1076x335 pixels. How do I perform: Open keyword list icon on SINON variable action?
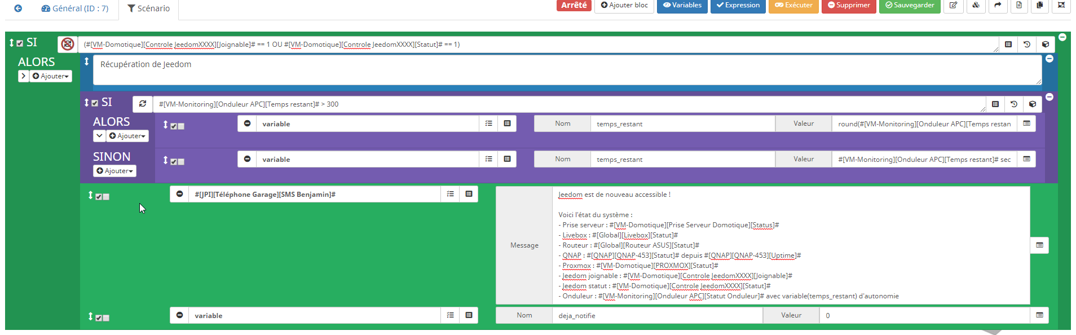(488, 159)
